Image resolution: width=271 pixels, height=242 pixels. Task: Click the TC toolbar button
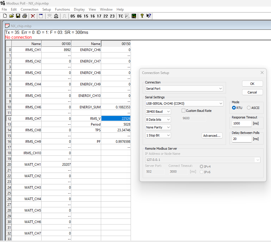pyautogui.click(x=121, y=16)
